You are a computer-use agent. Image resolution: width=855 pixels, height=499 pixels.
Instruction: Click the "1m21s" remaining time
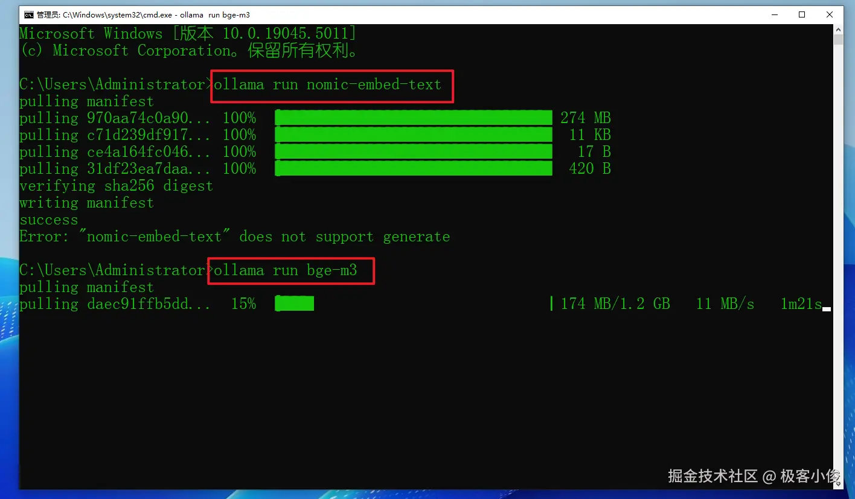click(x=801, y=304)
